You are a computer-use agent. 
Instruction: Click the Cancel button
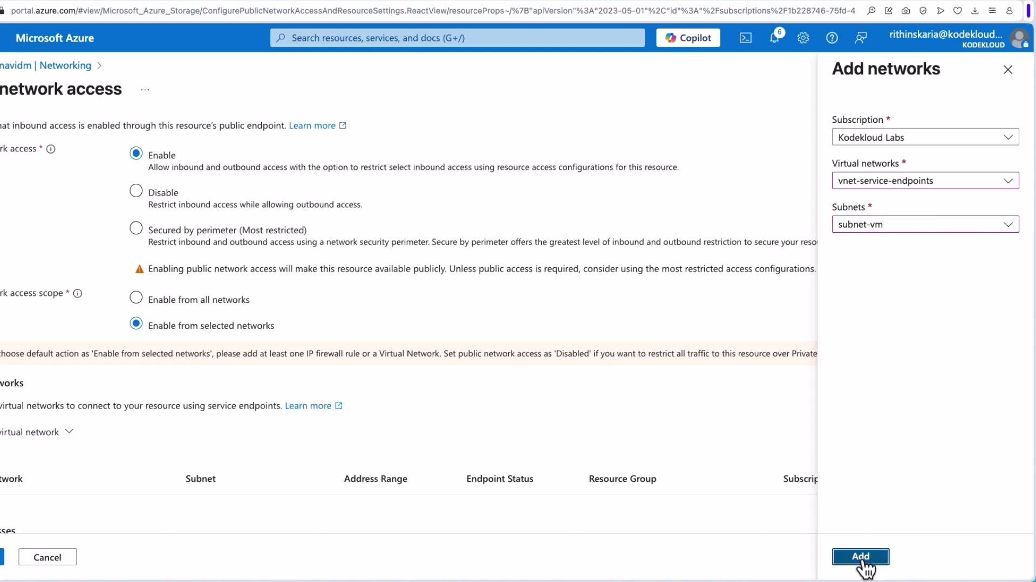(47, 557)
